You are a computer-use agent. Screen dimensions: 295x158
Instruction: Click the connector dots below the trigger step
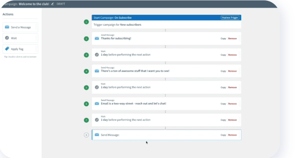click(x=165, y=30)
